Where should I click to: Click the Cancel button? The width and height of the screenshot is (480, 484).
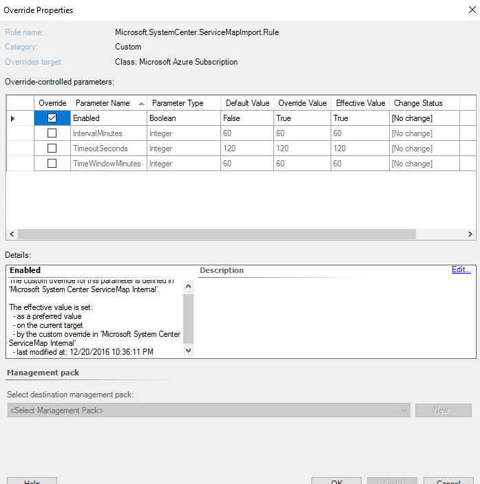click(448, 481)
